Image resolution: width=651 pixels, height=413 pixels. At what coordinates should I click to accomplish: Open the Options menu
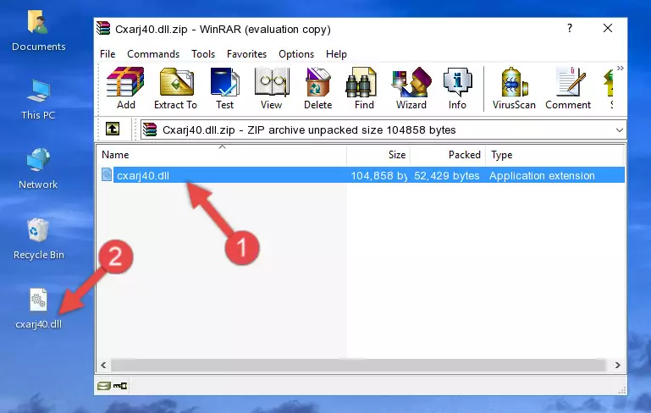[296, 54]
